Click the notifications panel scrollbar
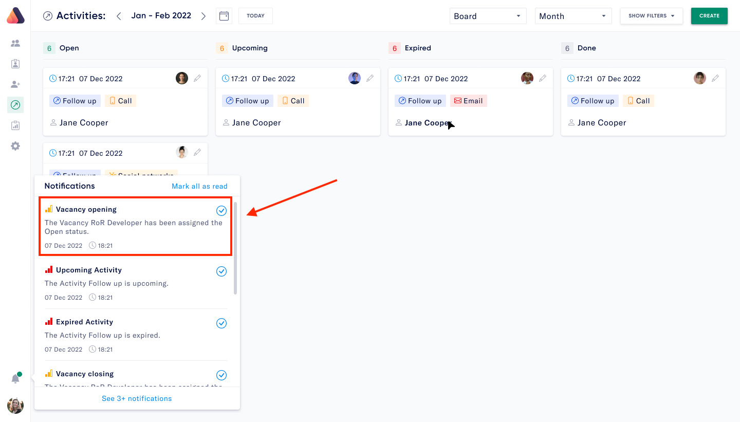Viewport: 740px width, 422px height. [235, 248]
